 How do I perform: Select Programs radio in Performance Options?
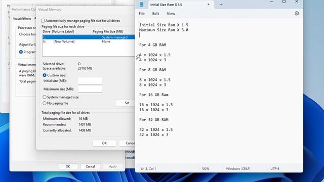click(x=21, y=52)
